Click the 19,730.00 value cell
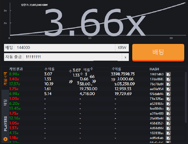The width and height of the screenshot is (188, 144). tap(88, 89)
